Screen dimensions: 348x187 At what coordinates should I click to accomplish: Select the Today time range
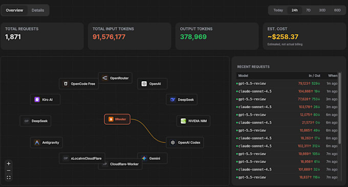(278, 10)
